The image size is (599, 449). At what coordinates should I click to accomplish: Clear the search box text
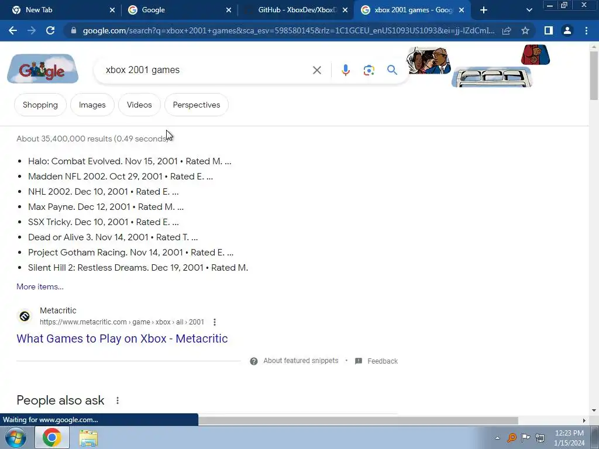pyautogui.click(x=316, y=70)
